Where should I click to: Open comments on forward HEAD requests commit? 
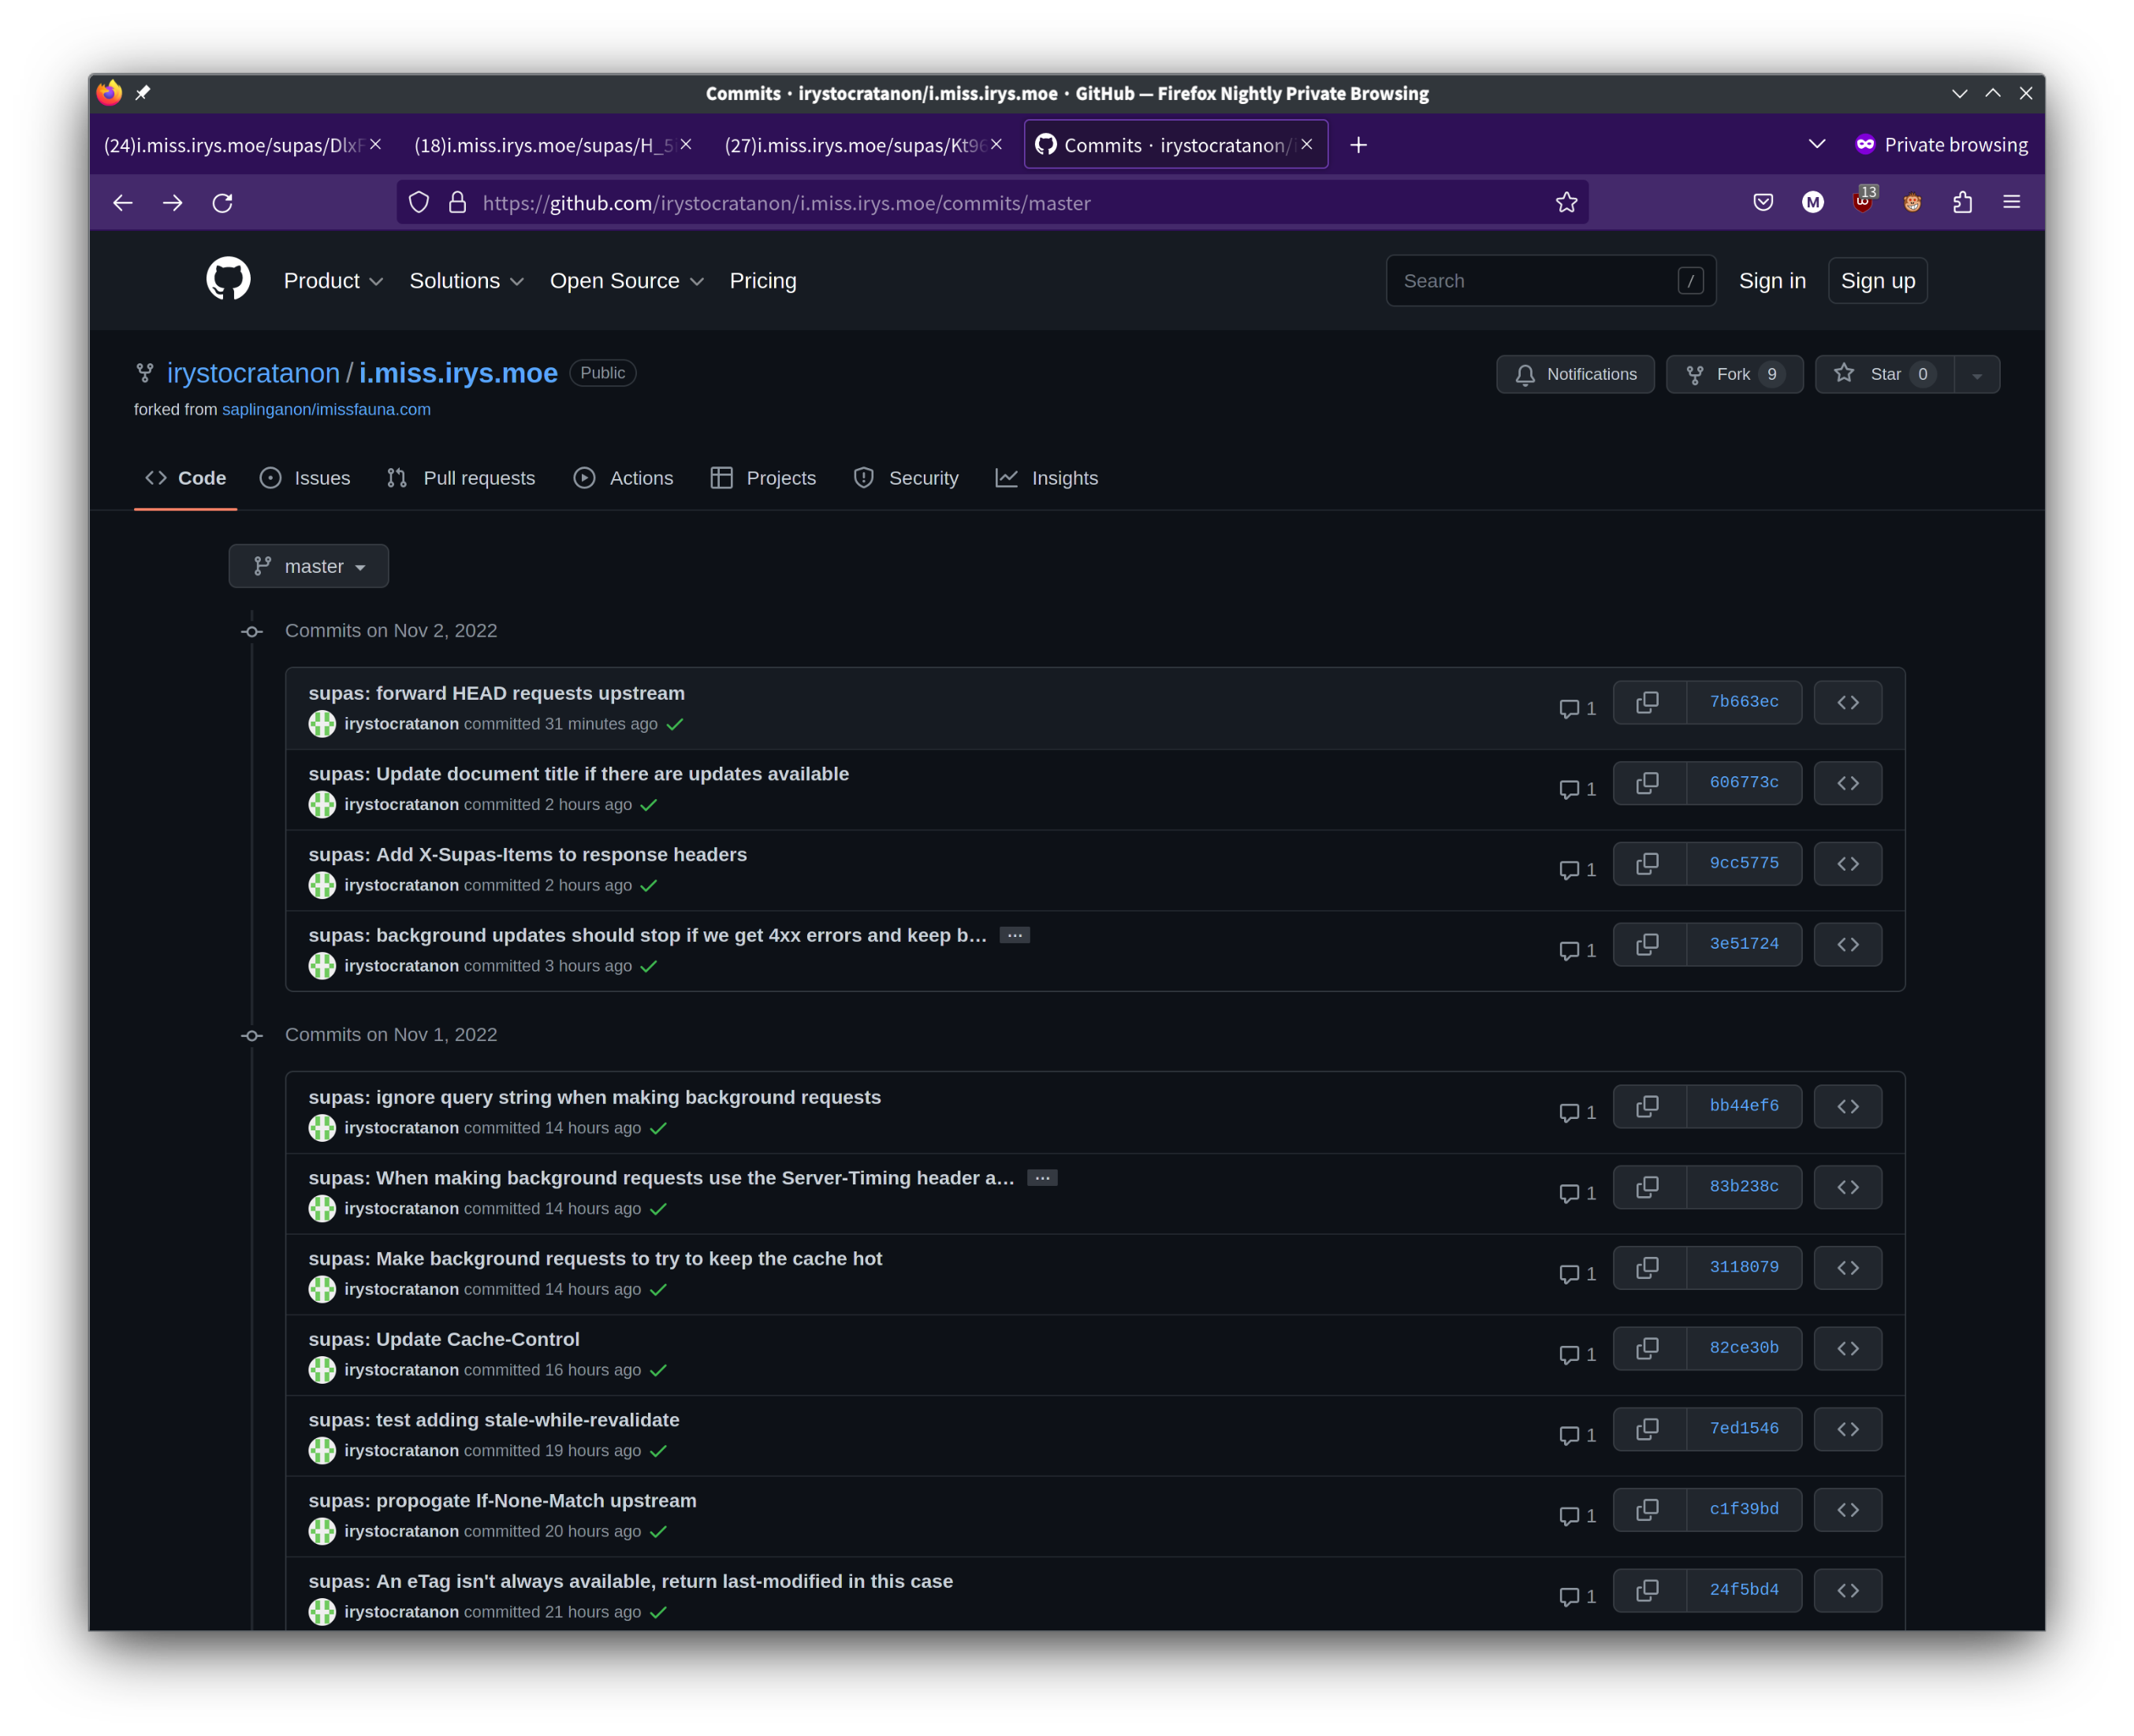point(1577,709)
